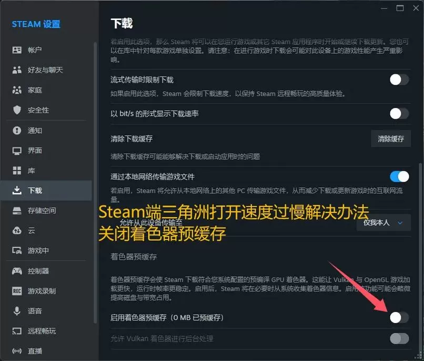
Task: Open 界面 interface settings entry
Action: [x=46, y=151]
